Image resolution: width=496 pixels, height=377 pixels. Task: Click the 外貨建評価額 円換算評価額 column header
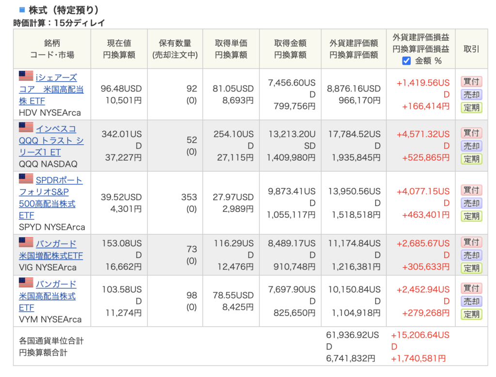(354, 49)
